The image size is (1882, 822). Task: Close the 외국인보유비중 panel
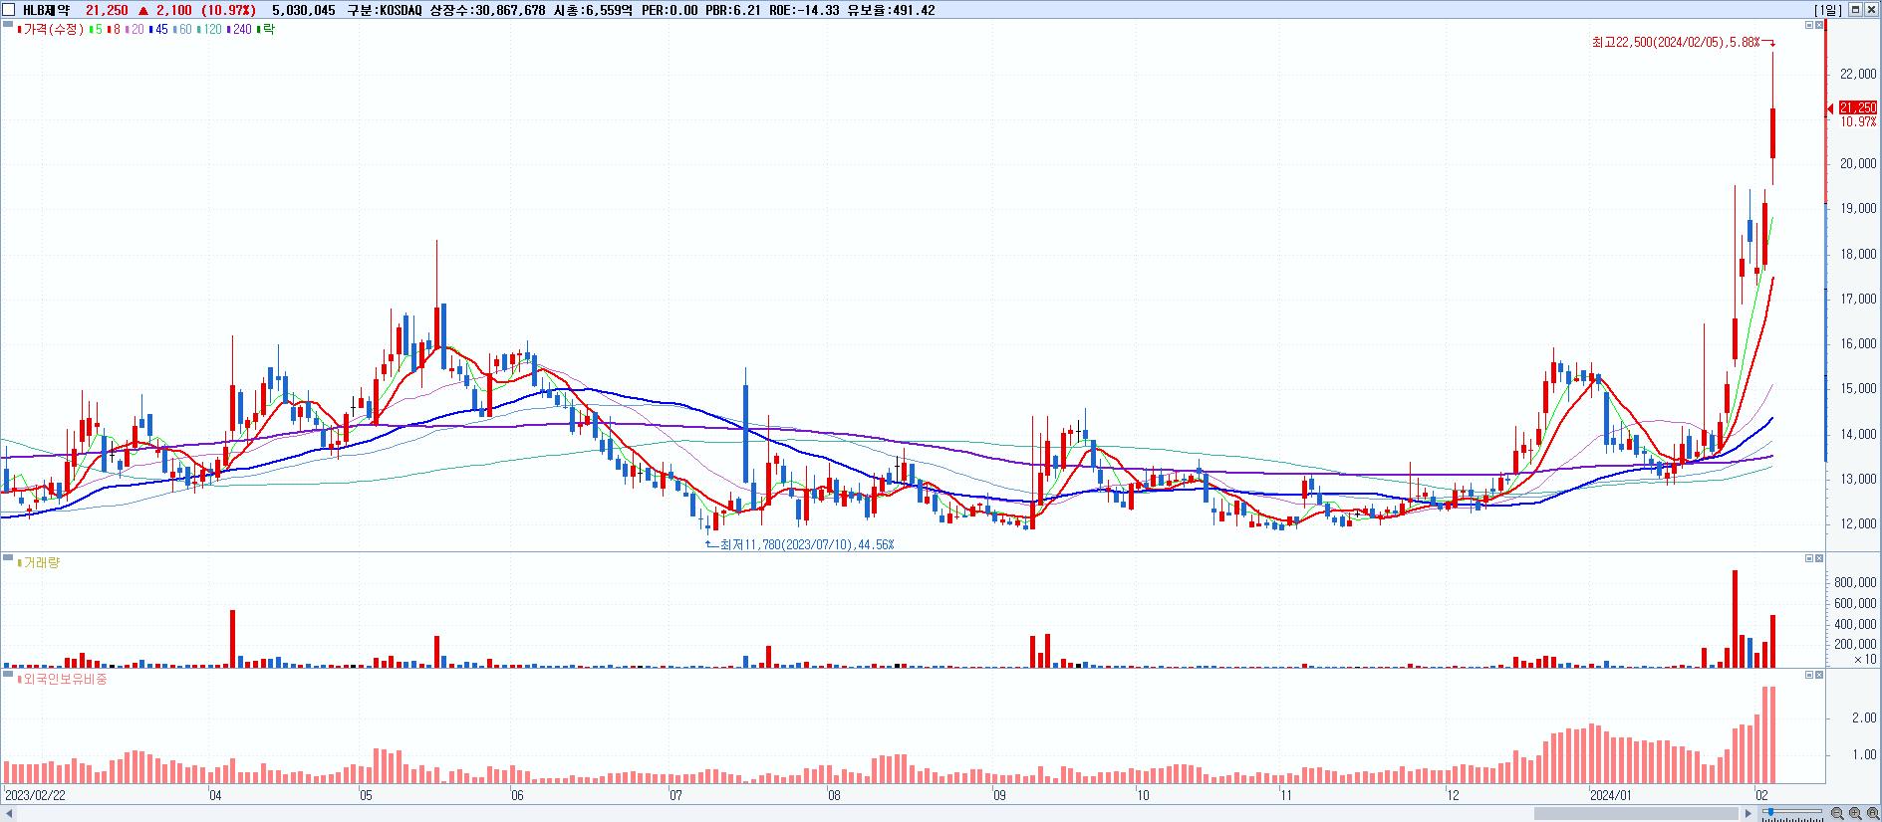coord(1819,675)
